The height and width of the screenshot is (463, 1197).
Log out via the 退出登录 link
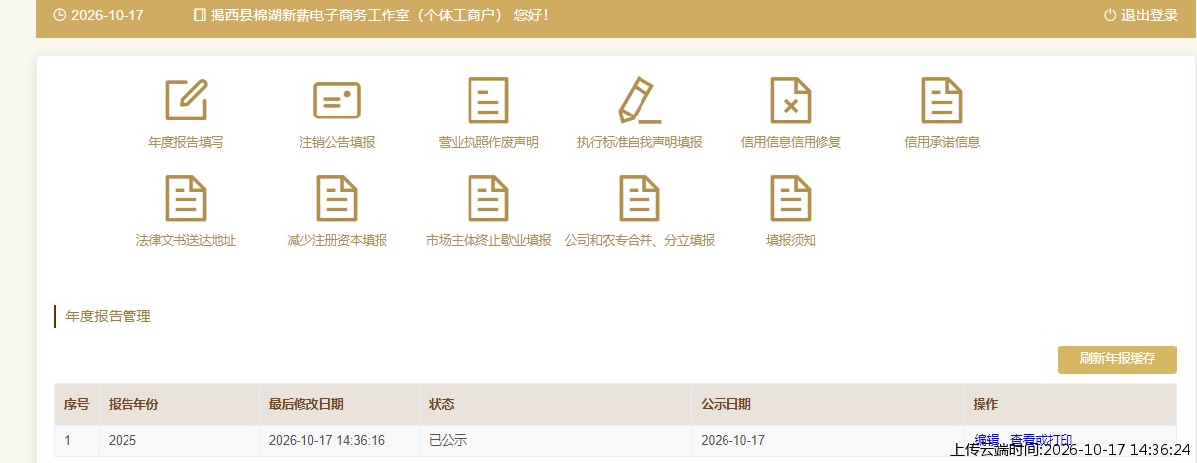pos(1149,15)
